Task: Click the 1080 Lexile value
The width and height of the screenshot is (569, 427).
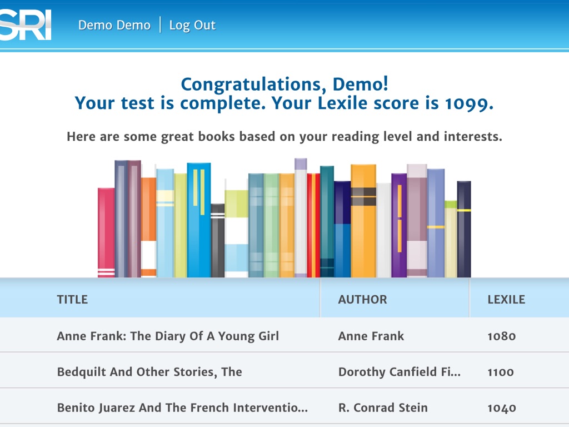Action: pyautogui.click(x=501, y=336)
